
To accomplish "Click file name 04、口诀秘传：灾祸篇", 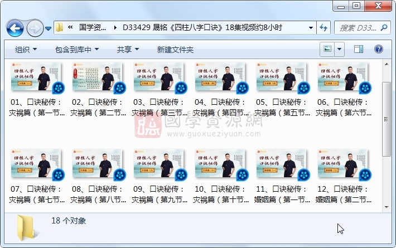I will (x=221, y=107).
